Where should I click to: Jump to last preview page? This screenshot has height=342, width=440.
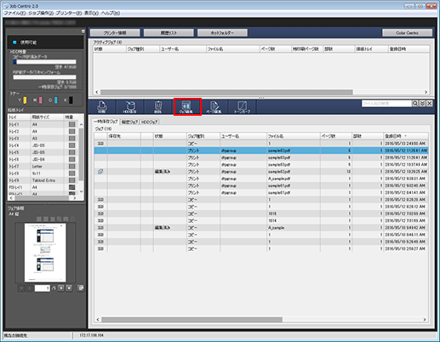(x=69, y=288)
